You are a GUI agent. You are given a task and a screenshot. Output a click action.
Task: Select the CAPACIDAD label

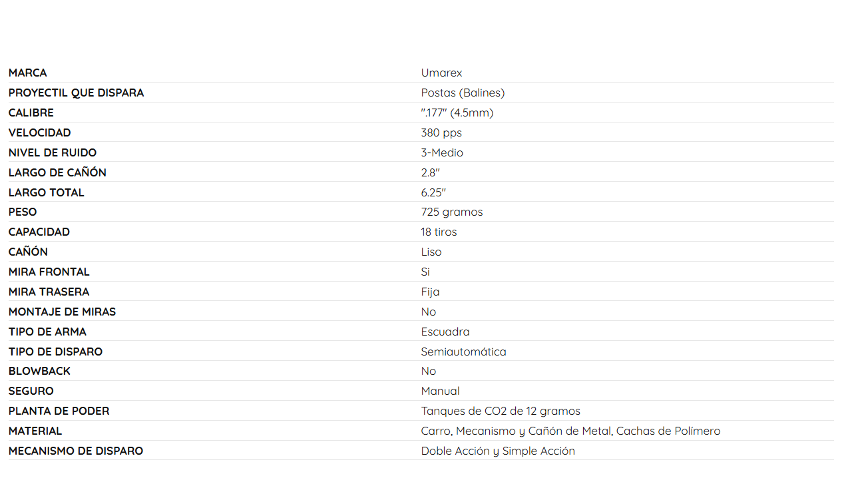coord(39,232)
